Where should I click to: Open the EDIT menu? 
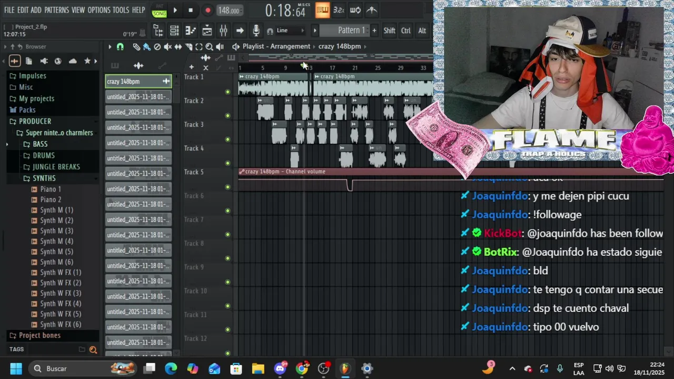(x=23, y=10)
